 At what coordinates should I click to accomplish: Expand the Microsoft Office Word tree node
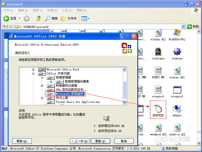point(33,69)
